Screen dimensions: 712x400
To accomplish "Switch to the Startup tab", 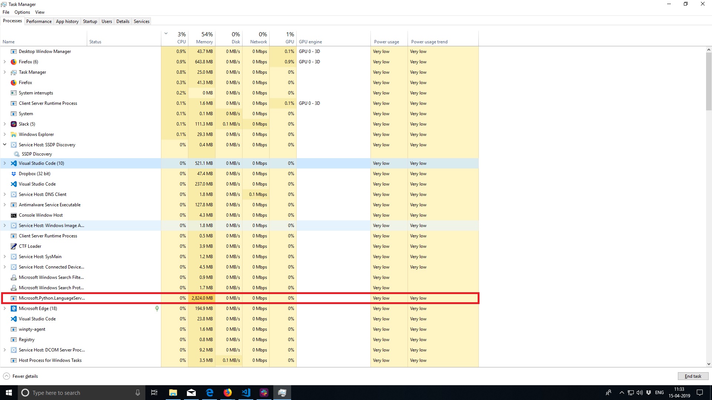I will coord(90,21).
